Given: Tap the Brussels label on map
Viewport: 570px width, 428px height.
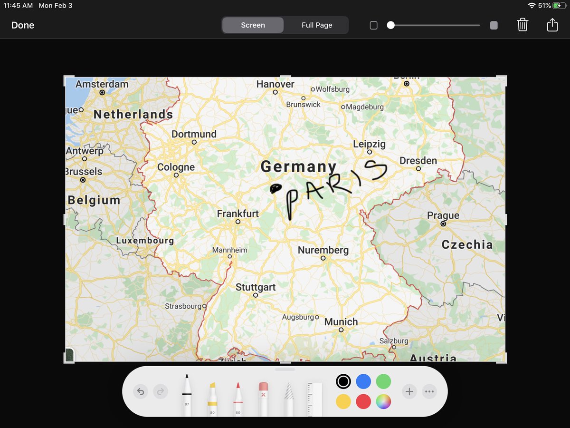Looking at the screenshot, I should [x=83, y=172].
